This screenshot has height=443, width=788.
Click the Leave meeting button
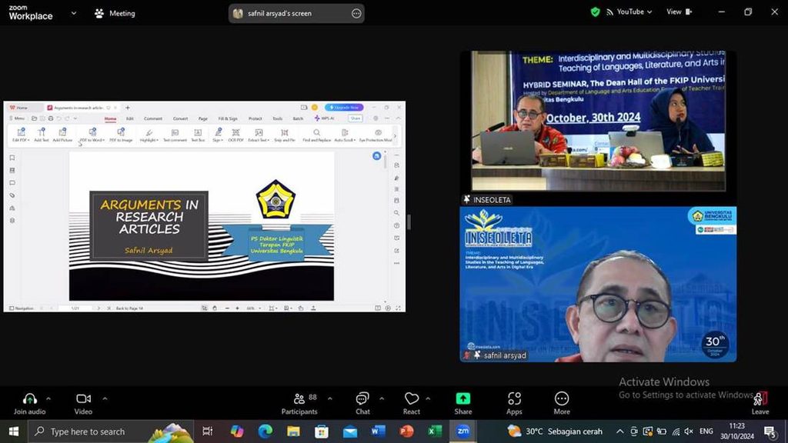pyautogui.click(x=760, y=404)
